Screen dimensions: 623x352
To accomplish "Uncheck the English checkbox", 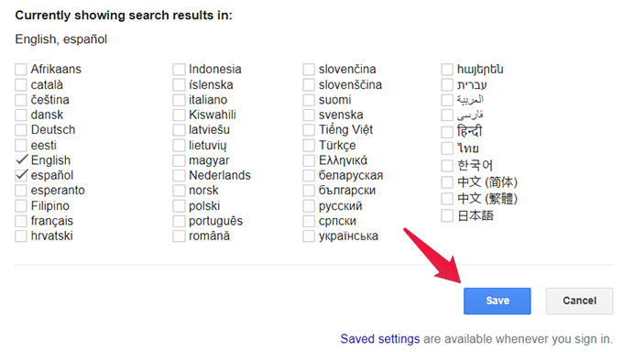I will coord(21,160).
